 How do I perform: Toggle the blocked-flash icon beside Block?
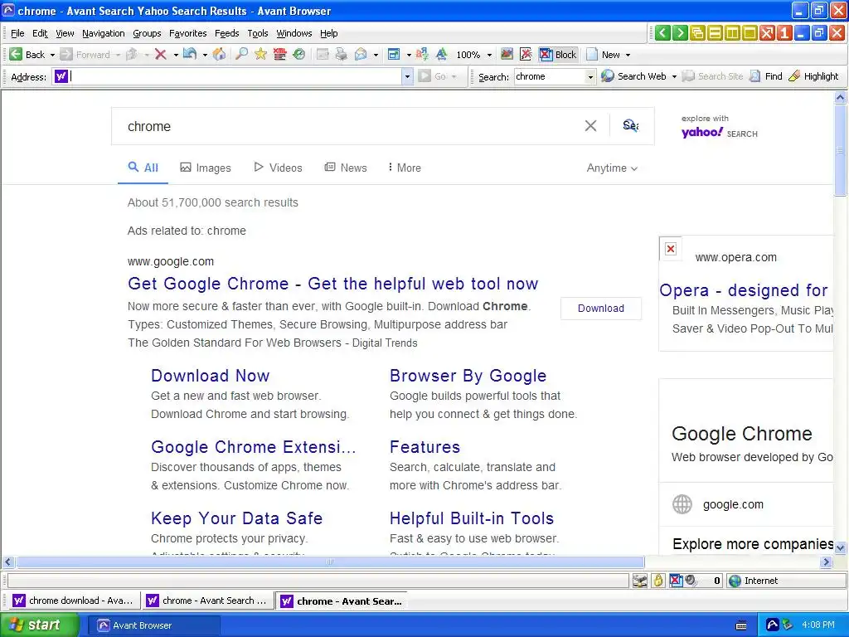(x=526, y=54)
